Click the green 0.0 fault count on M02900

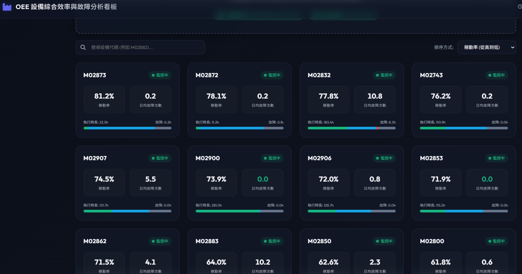tap(263, 179)
